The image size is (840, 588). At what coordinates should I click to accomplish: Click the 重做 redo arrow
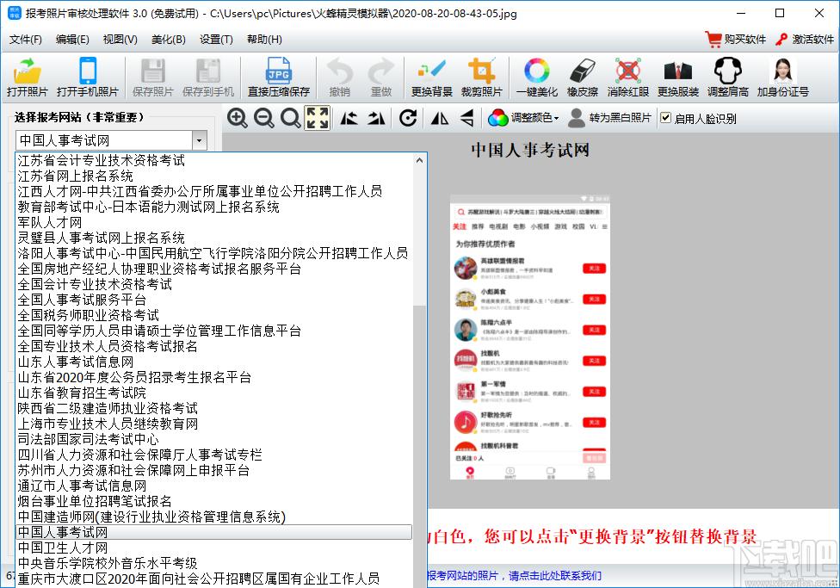click(x=381, y=77)
